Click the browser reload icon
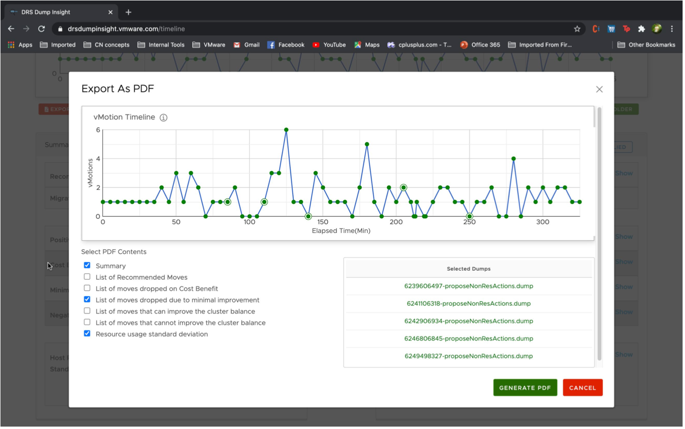This screenshot has height=429, width=685. 42,29
